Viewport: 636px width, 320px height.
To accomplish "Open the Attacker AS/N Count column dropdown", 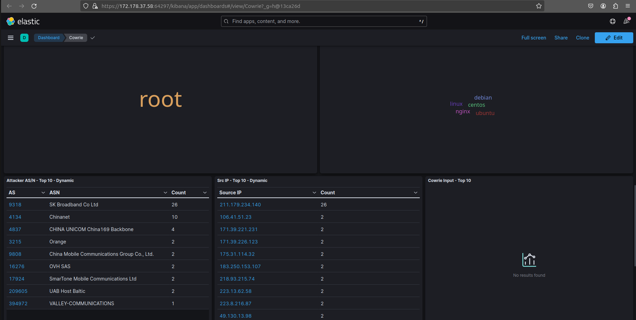I will pos(205,193).
